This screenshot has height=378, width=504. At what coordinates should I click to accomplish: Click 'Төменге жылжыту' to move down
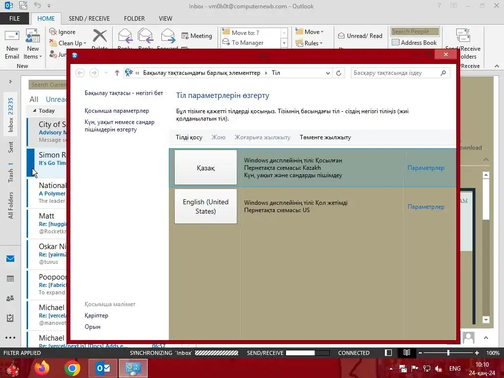point(325,137)
